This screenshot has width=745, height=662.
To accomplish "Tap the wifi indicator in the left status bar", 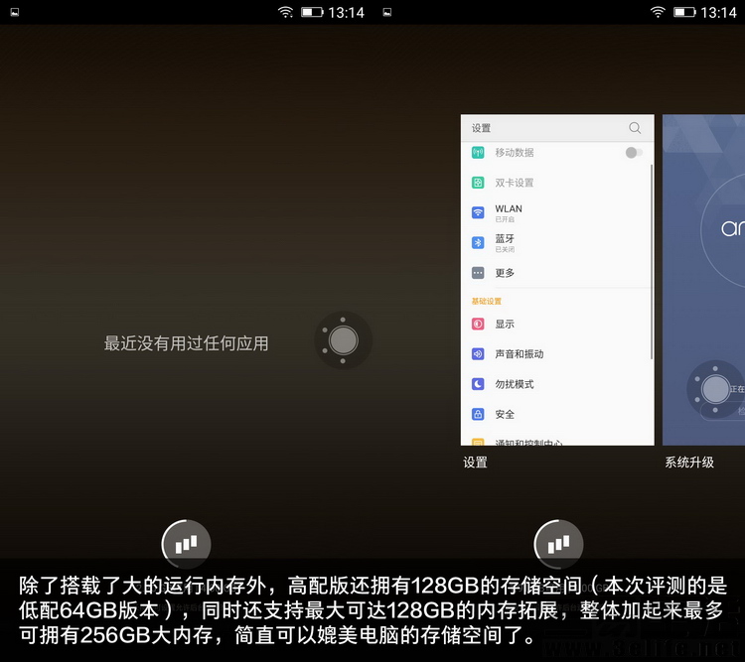I will 285,12.
